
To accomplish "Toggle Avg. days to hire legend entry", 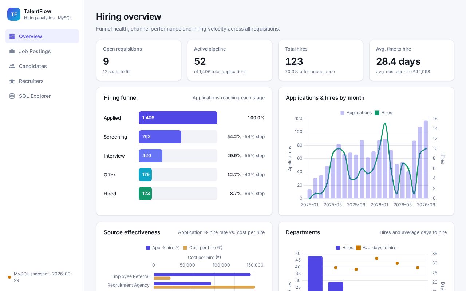I will [376, 248].
